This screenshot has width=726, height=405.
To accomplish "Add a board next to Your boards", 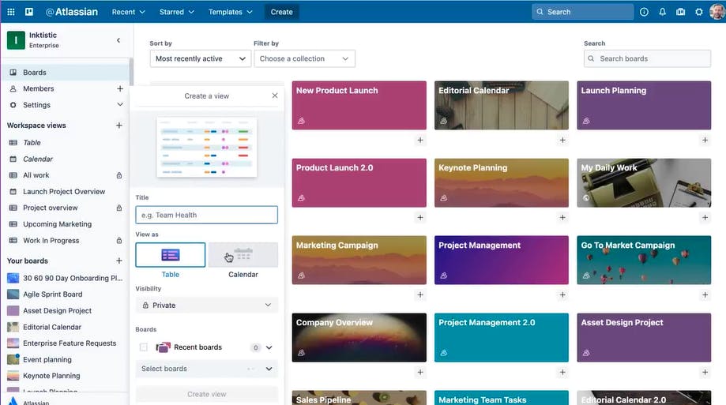I will point(119,261).
